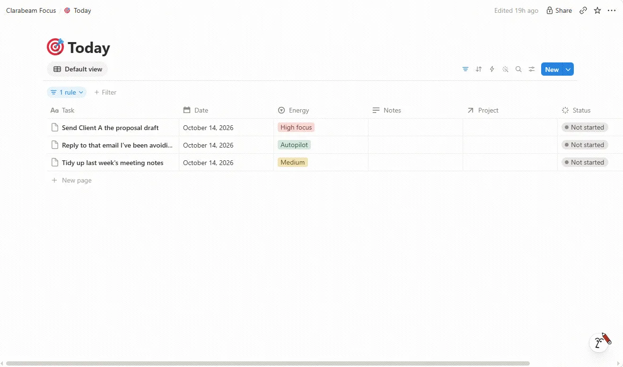Star this page as favorite

[597, 10]
